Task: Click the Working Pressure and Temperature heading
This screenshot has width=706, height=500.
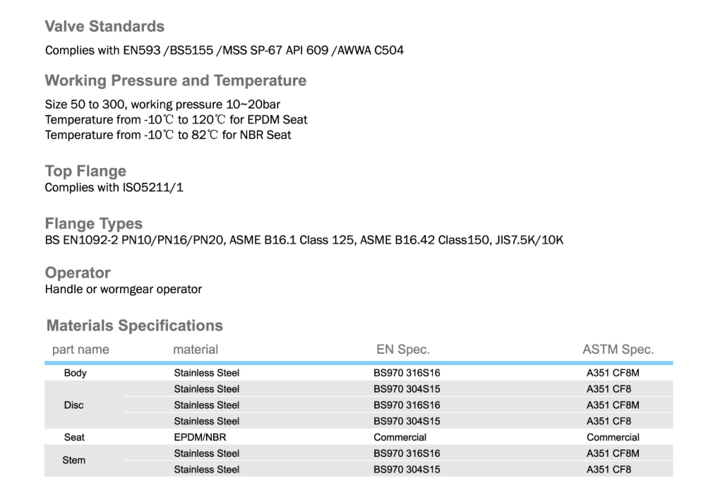Action: click(x=175, y=81)
